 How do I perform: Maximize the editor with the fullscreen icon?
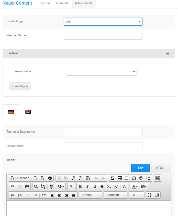[150, 195]
